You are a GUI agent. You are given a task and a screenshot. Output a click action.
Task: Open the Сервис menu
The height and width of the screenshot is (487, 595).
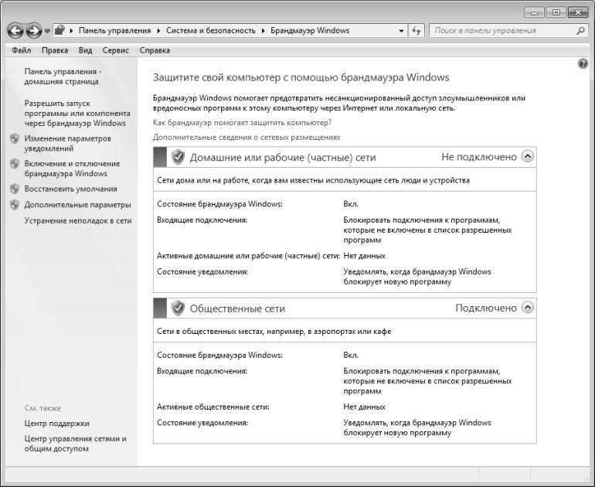115,50
